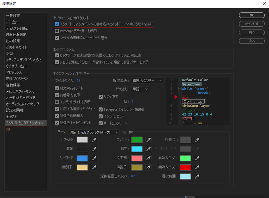The image size is (269, 198).
Task: Use the eyedropper for コメント color
Action: coord(148,140)
